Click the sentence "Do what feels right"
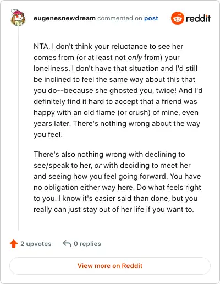The height and width of the screenshot is (284, 220). point(169,188)
